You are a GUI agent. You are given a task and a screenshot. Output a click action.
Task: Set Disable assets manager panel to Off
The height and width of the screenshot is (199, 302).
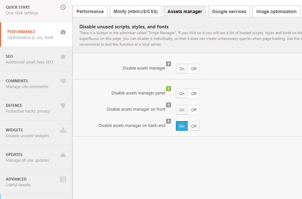tap(194, 94)
